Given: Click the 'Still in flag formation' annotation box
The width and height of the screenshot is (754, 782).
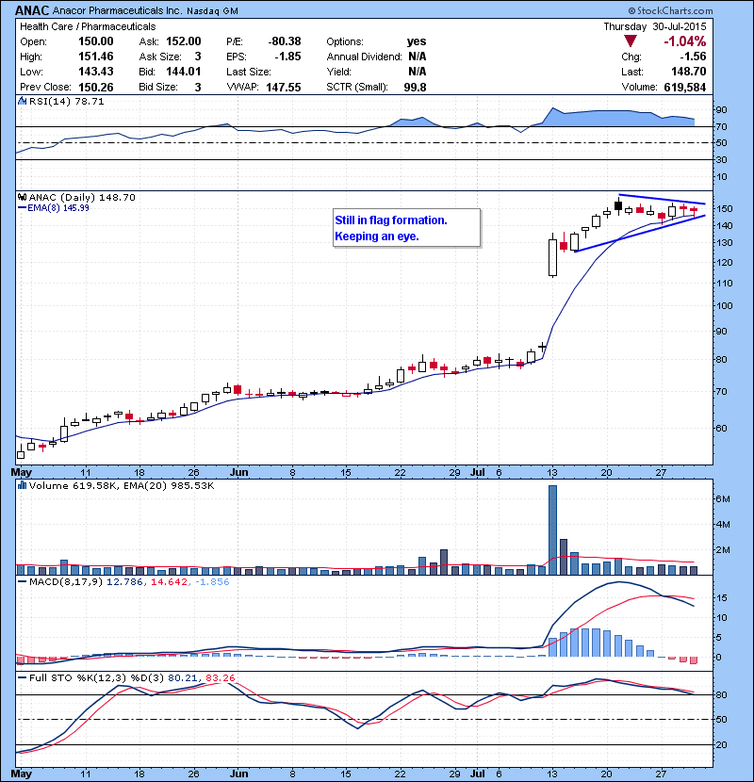Looking at the screenshot, I should [407, 228].
